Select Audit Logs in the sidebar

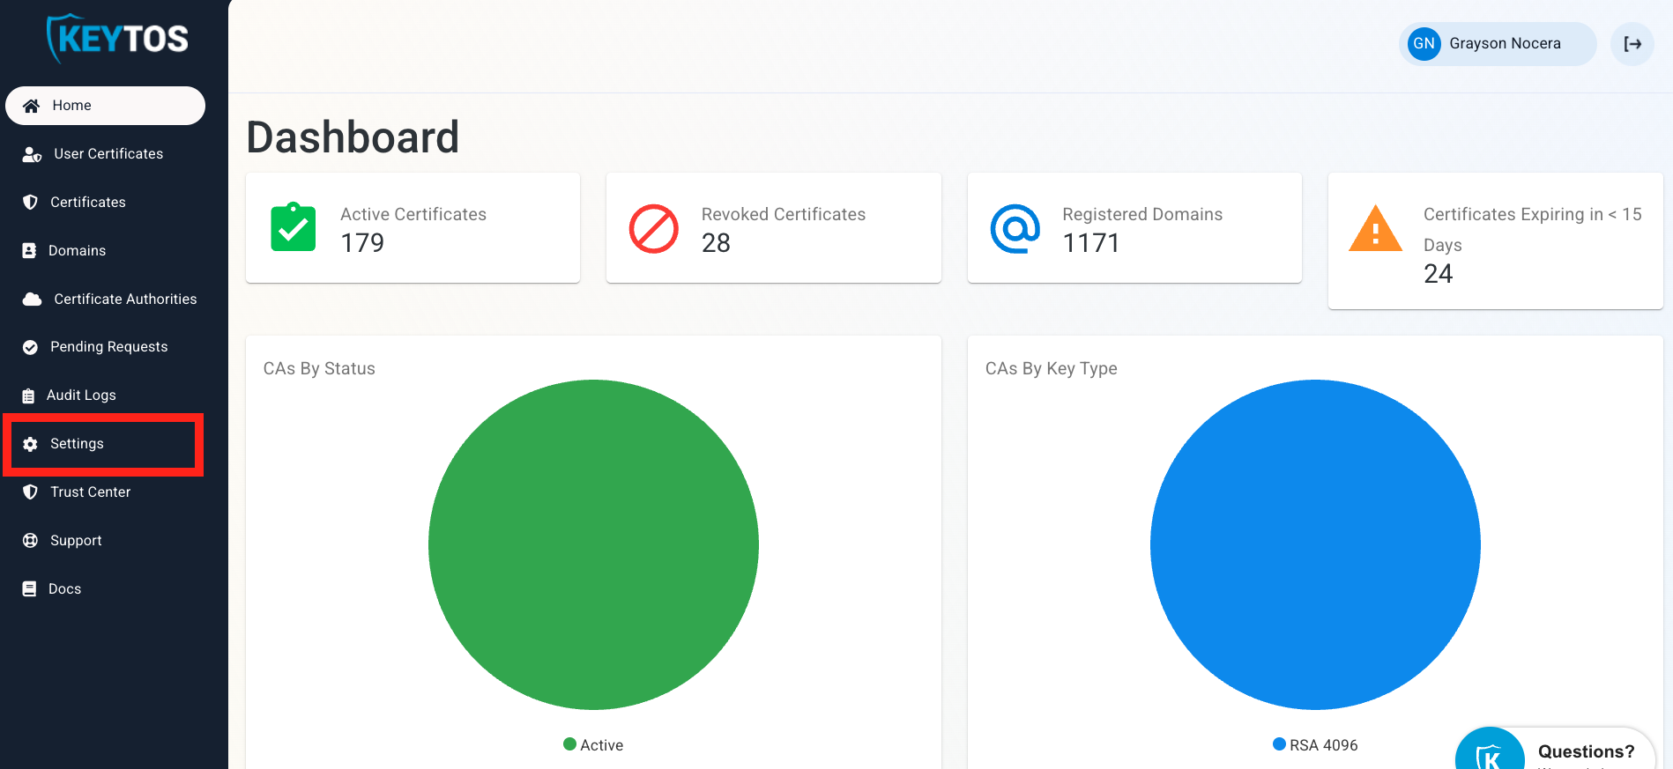click(81, 396)
